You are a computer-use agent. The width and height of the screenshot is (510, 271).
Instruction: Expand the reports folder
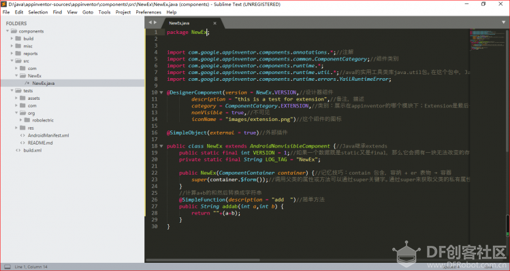point(12,53)
